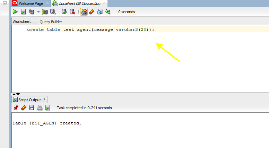Click the SQL Tuning Advisor icon
This screenshot has height=148, width=269.
[x=53, y=12]
